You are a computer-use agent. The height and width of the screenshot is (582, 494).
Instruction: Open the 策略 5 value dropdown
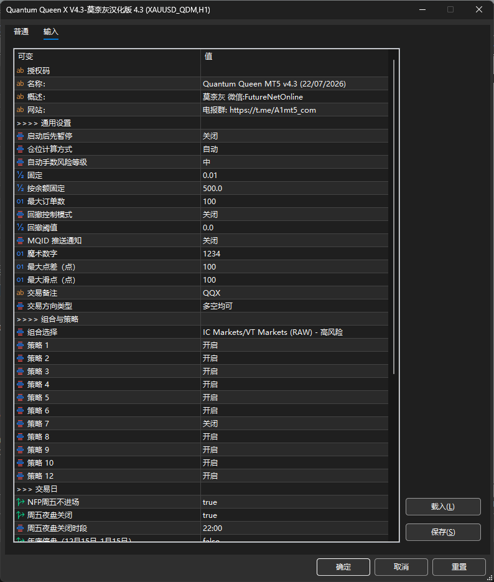[x=294, y=398]
